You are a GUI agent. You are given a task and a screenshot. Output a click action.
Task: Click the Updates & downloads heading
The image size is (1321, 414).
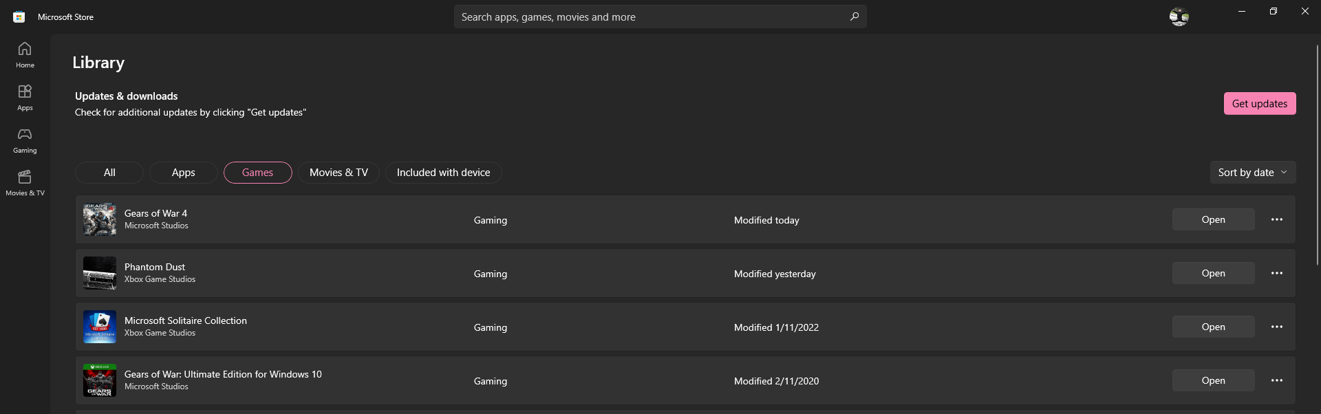(126, 96)
